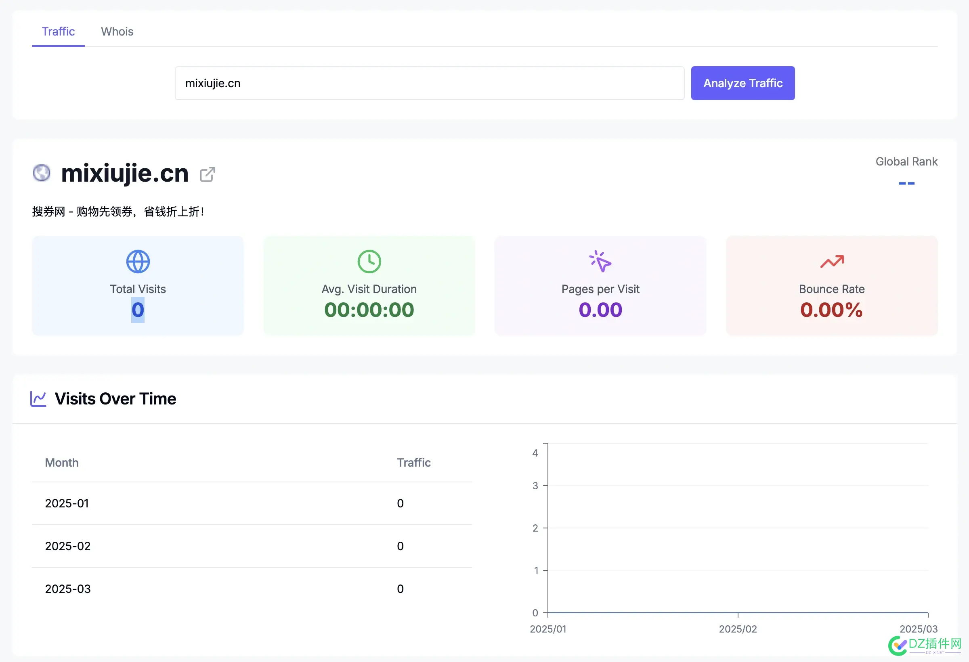The height and width of the screenshot is (662, 969).
Task: Select the Traffic tab
Action: 58,31
